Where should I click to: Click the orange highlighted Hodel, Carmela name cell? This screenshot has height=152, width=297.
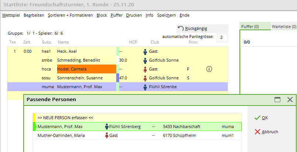86,69
